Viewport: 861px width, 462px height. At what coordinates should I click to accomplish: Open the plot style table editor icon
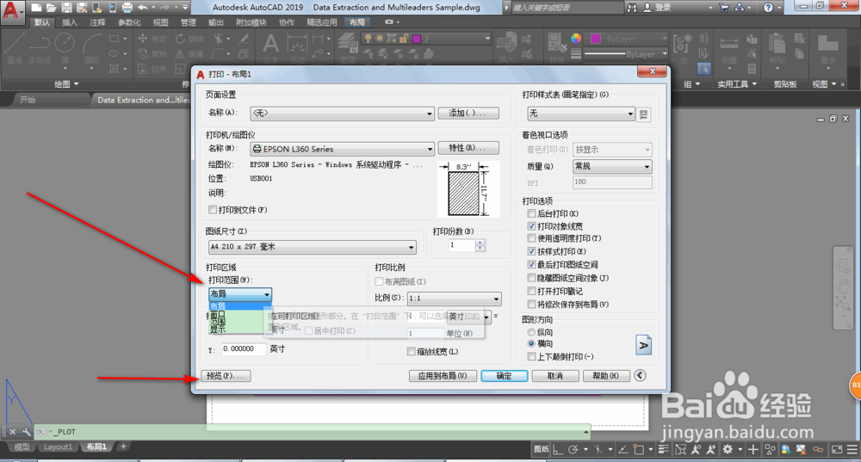pos(643,114)
